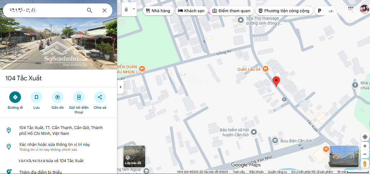Open the Google apps grid
The image size is (370, 174).
click(x=350, y=9)
